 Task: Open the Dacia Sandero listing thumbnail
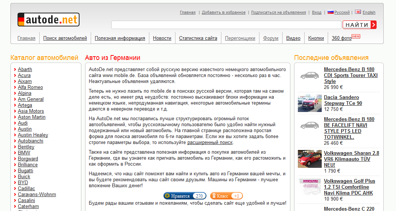(310, 103)
